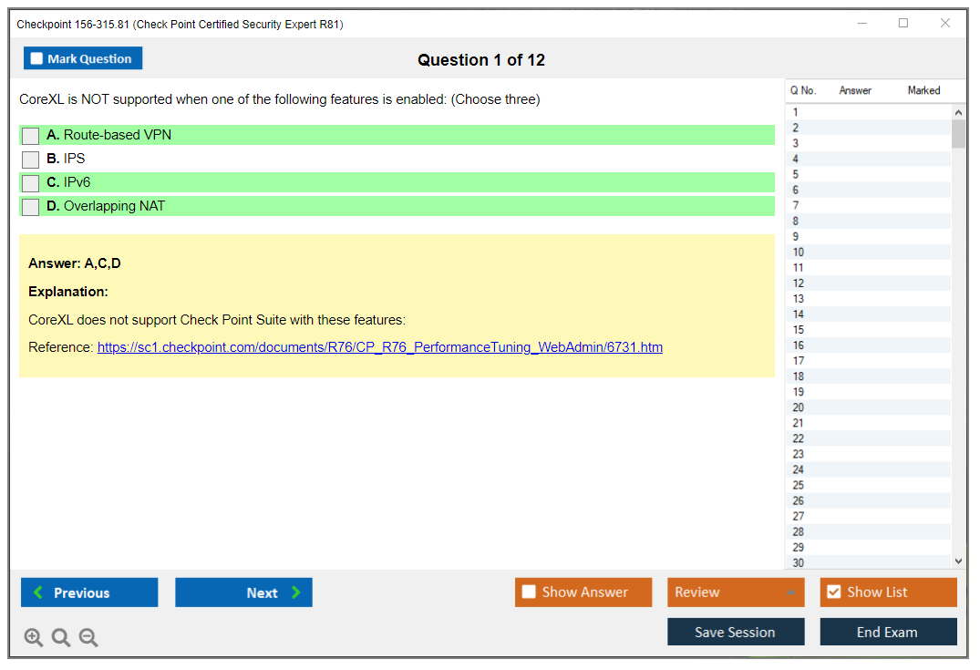Check option C. IPv6
The image size is (980, 670).
pos(31,183)
